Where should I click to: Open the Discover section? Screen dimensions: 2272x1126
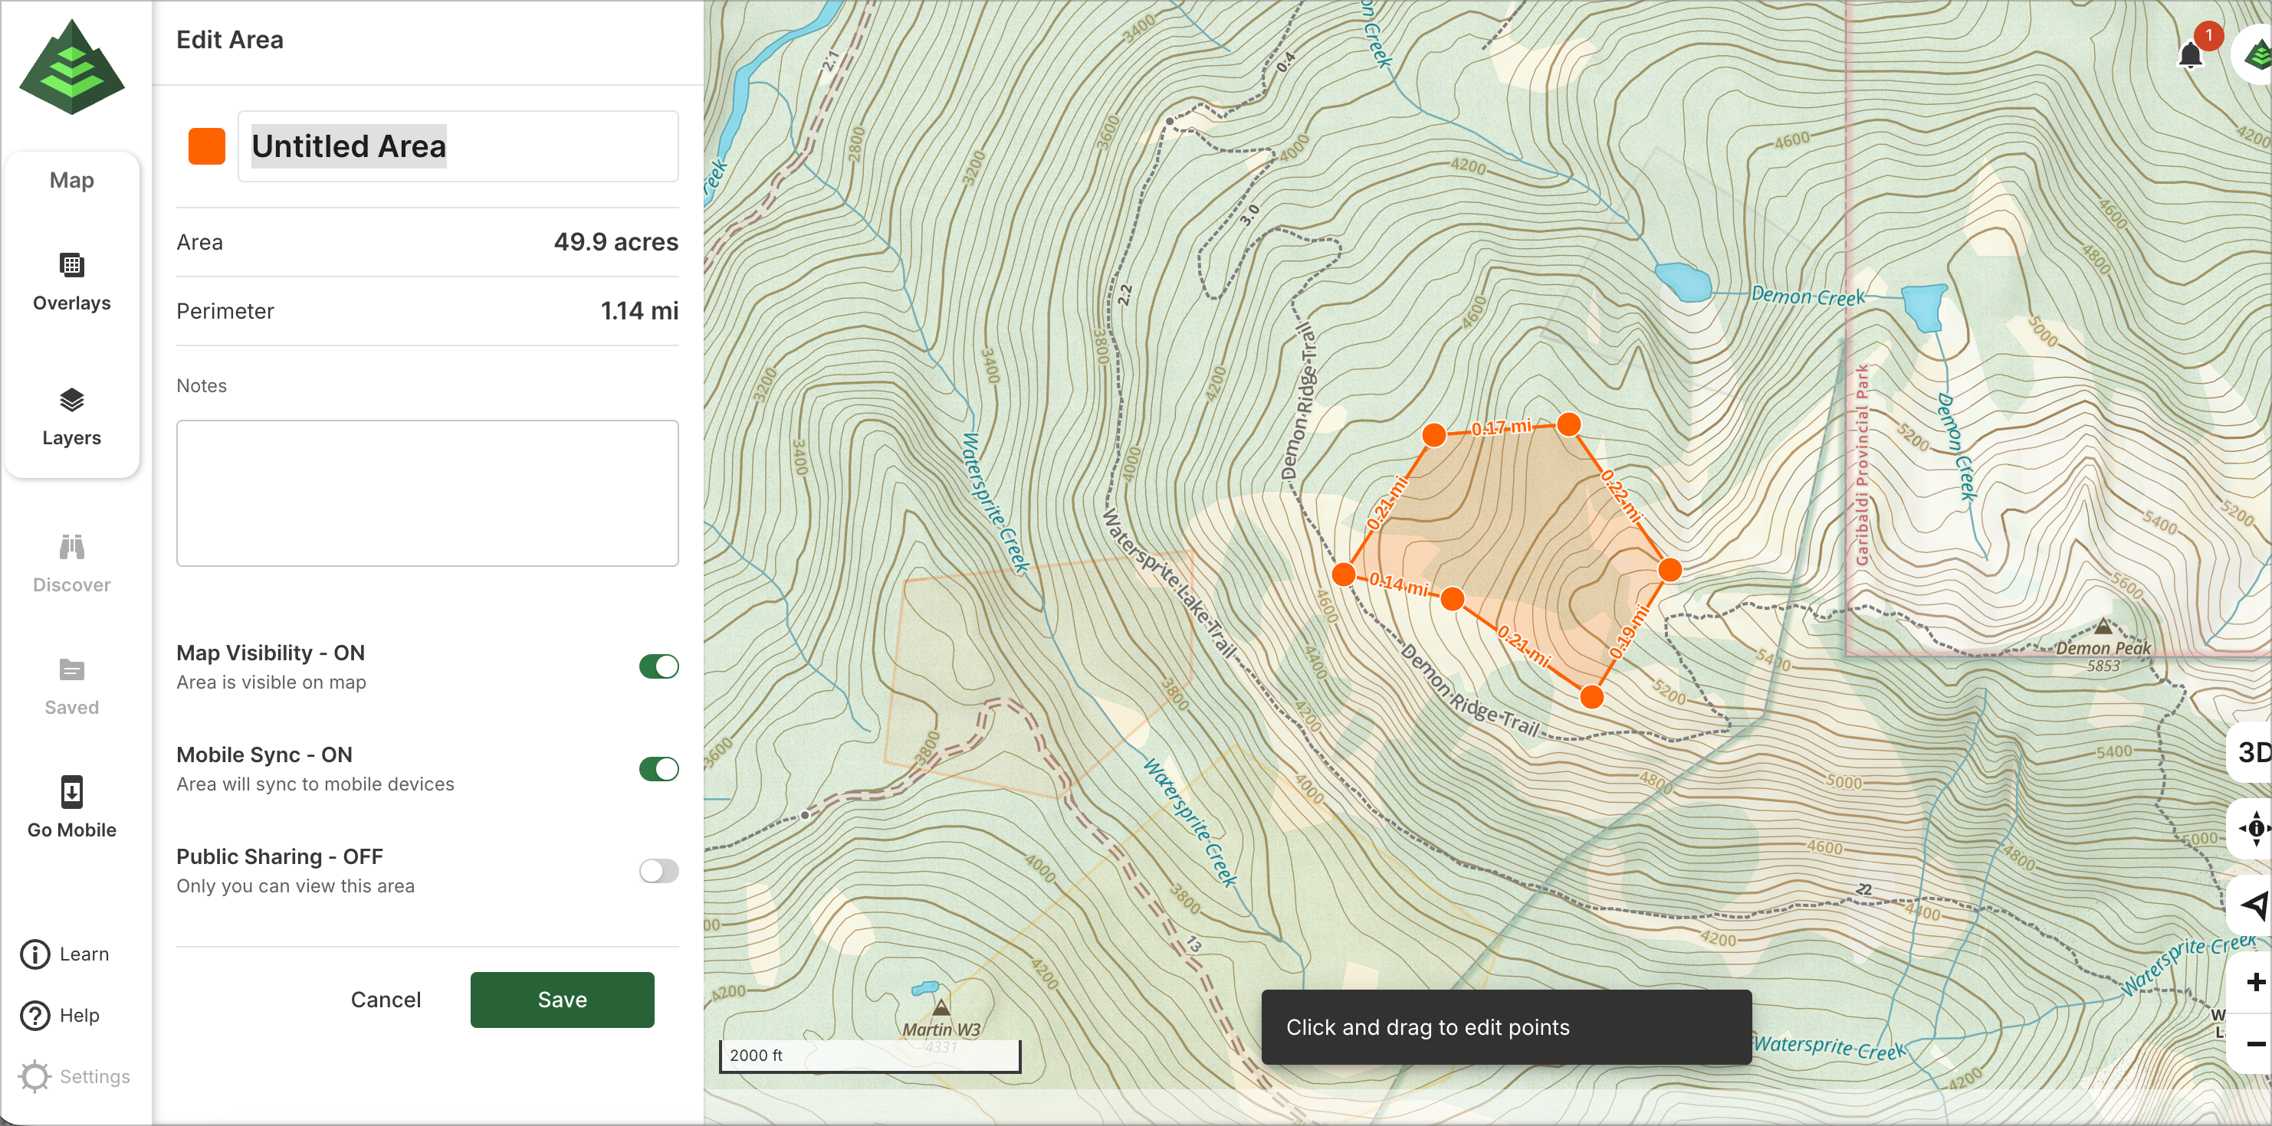pyautogui.click(x=71, y=563)
